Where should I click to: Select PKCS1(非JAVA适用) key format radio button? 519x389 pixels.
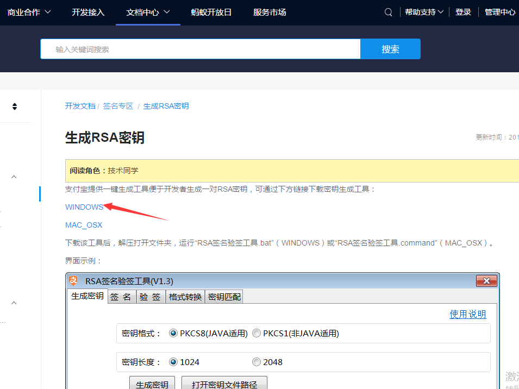(x=257, y=333)
